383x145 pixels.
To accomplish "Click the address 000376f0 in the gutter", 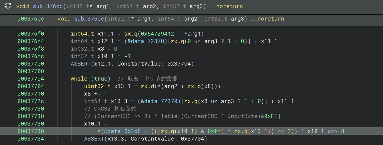I will (x=31, y=34).
